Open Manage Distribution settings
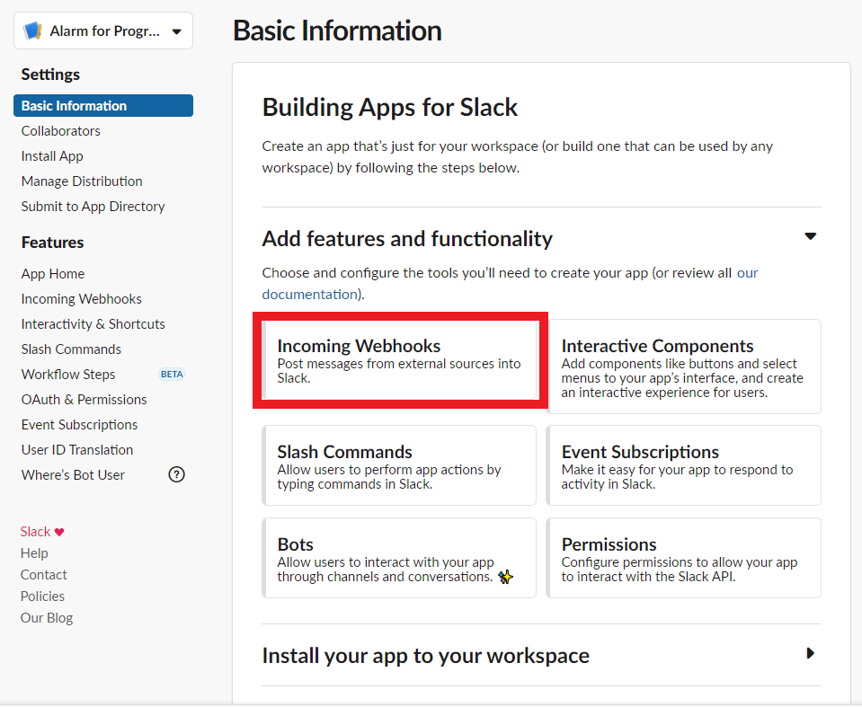 (82, 181)
